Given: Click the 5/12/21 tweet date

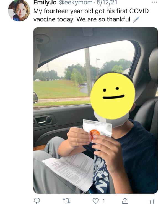Looking at the screenshot, I should click(107, 3).
